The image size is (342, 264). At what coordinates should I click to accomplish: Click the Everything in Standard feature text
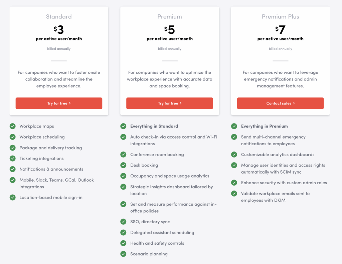tap(154, 126)
